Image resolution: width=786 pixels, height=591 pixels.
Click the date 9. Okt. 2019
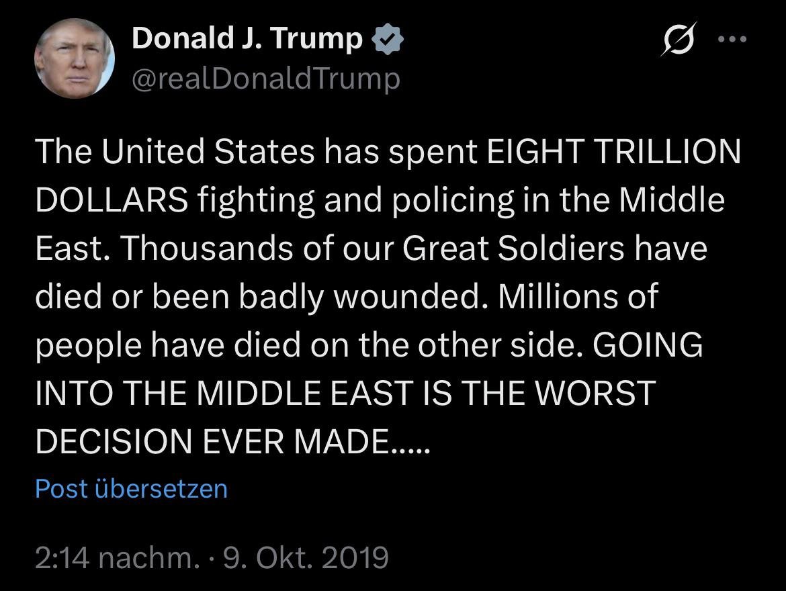point(306,557)
